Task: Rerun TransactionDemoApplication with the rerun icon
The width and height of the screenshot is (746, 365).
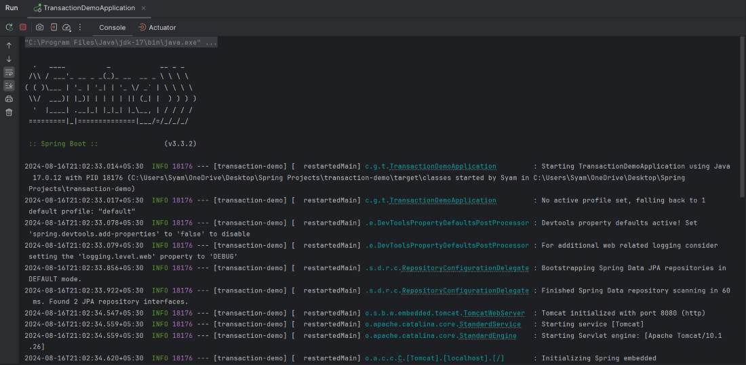Action: click(9, 27)
